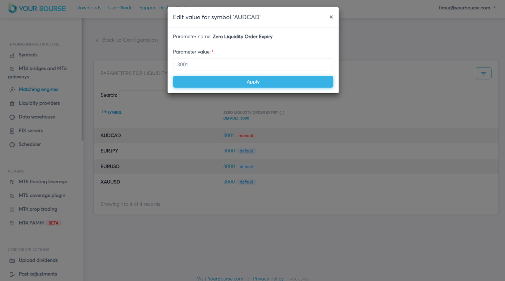Open the User Guide menu item
This screenshot has width=505, height=281.
click(x=120, y=8)
